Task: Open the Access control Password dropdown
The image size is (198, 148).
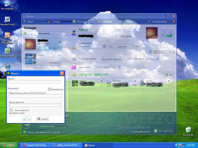Action: [92, 46]
